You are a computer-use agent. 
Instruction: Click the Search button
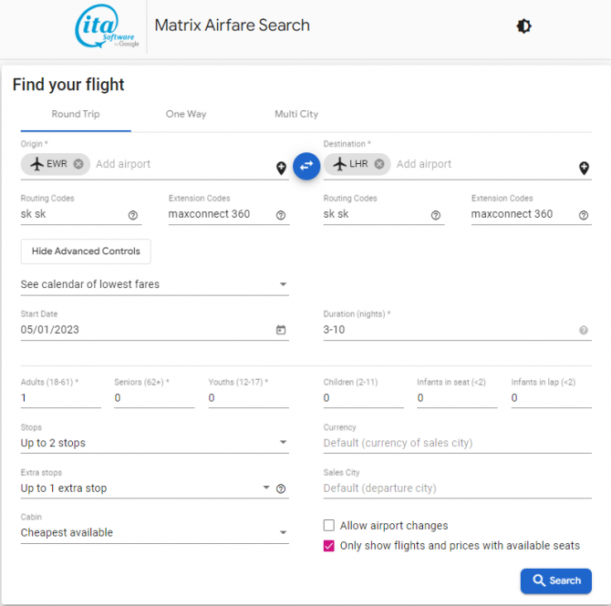tap(555, 580)
